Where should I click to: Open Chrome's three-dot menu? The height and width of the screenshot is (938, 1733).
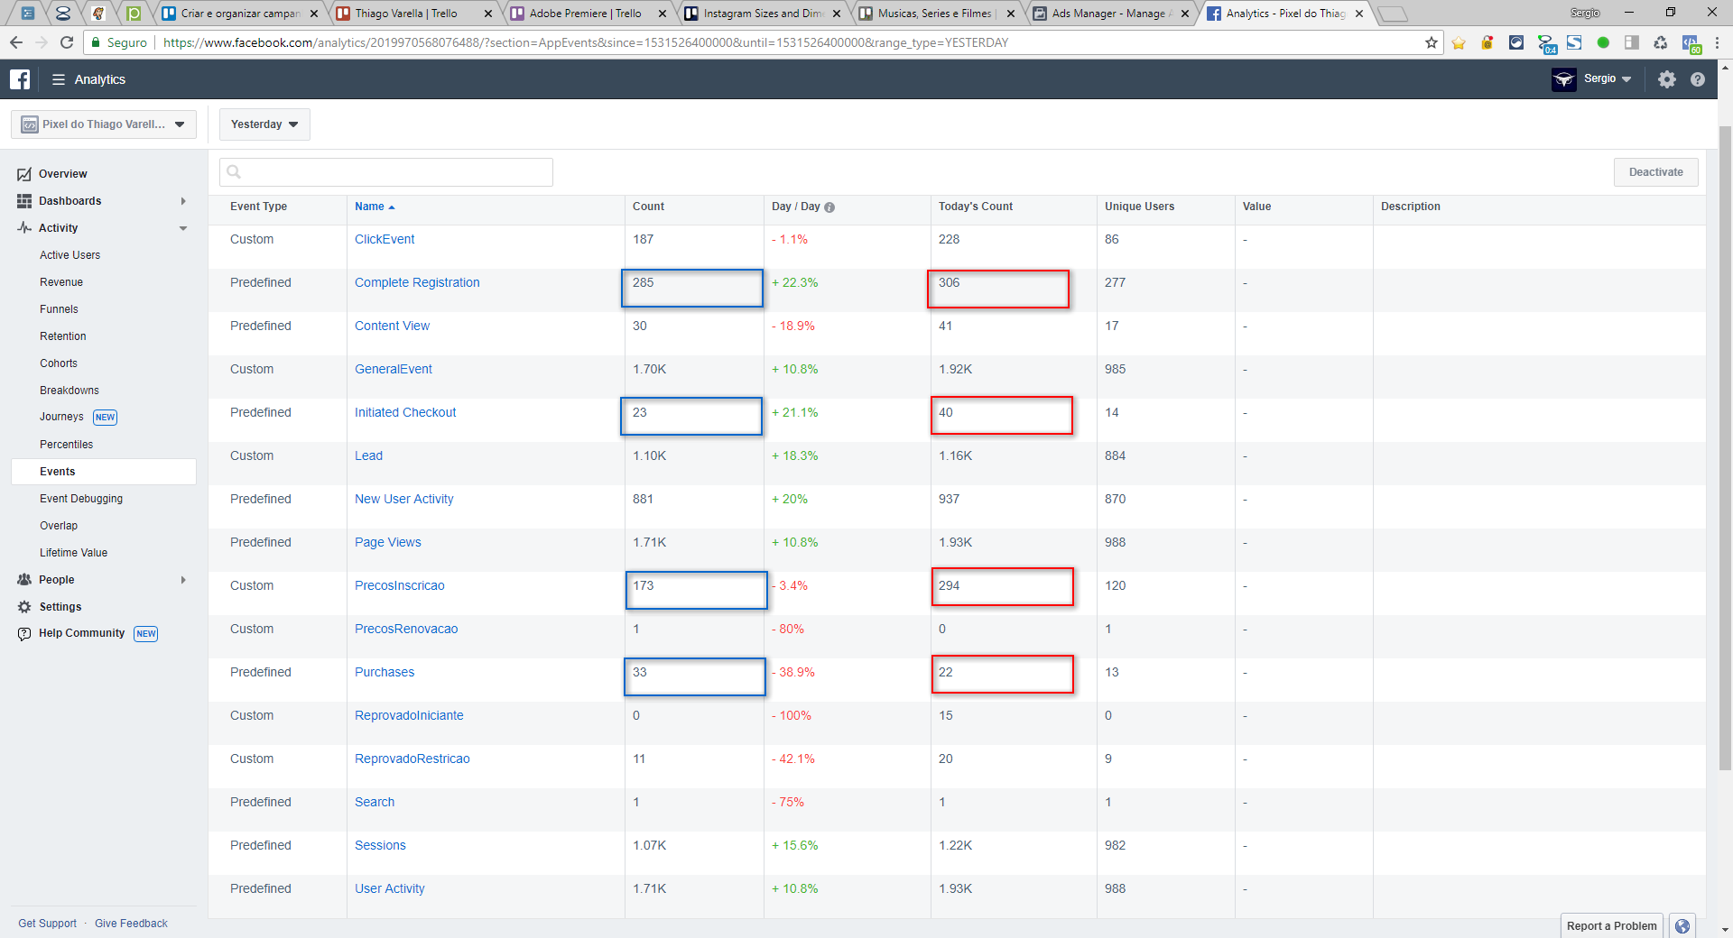(1717, 42)
